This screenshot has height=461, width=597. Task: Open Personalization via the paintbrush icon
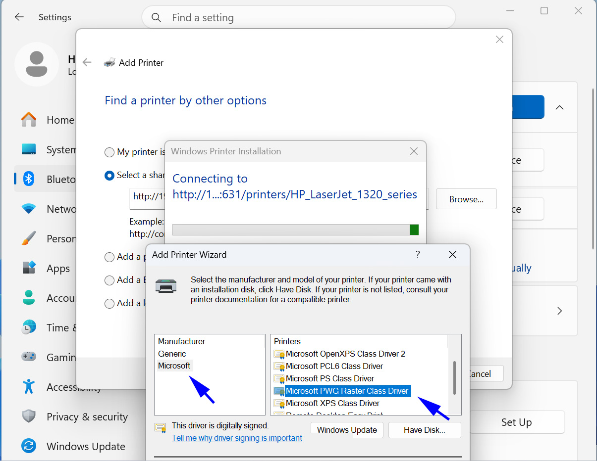coord(29,238)
